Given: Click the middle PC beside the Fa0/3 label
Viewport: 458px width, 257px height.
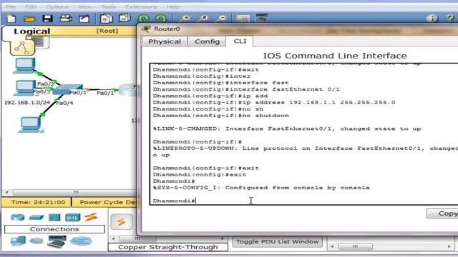Looking at the screenshot, I should click(24, 87).
